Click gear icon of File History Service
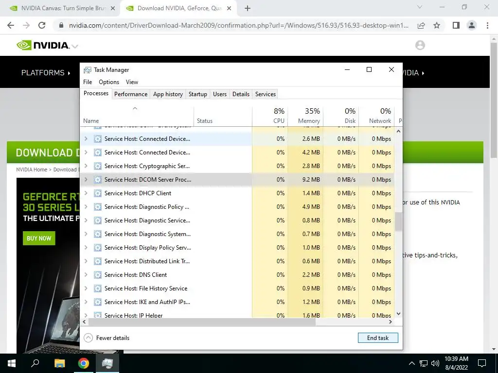 [97, 288]
